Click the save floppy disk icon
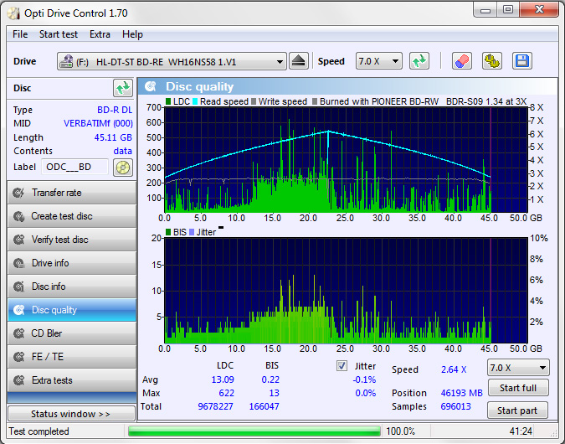This screenshot has width=565, height=444. (x=522, y=61)
